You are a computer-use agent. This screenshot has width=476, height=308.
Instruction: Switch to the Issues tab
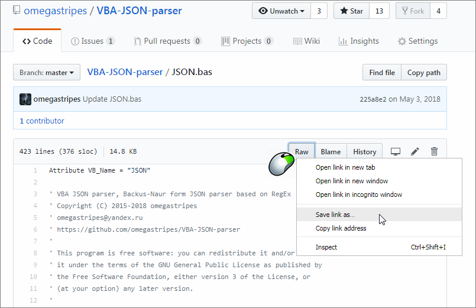coord(93,41)
